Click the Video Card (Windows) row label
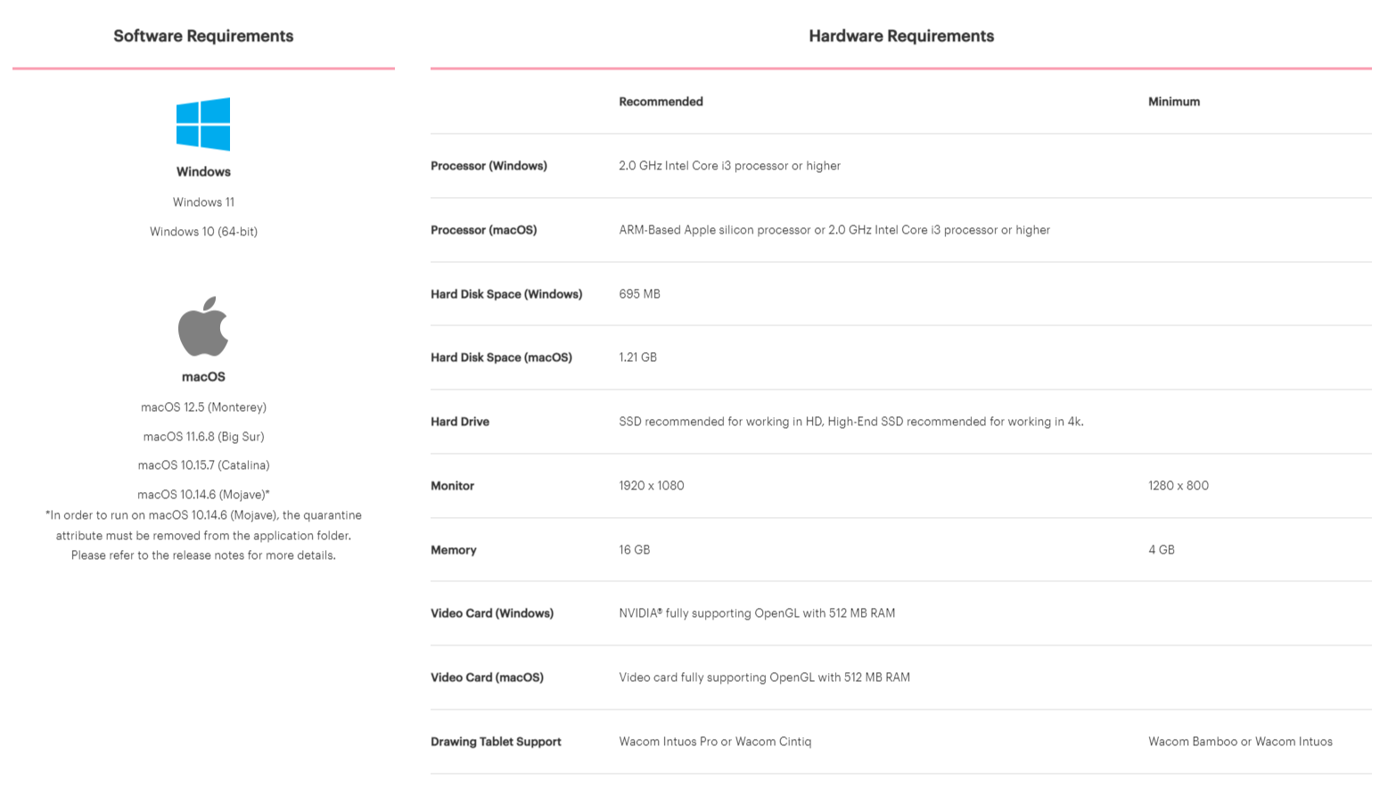This screenshot has height=788, width=1380. tap(492, 613)
